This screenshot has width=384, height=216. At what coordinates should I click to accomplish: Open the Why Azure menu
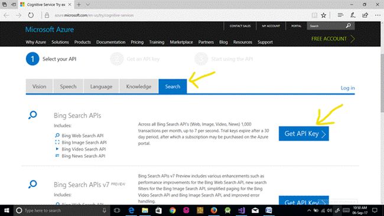tap(36, 42)
